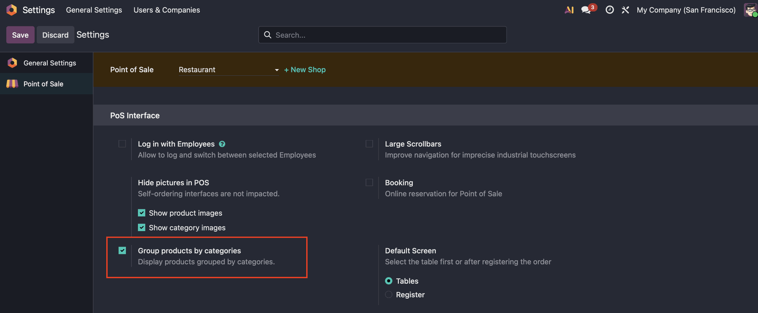Disable Group products by categories

click(122, 251)
